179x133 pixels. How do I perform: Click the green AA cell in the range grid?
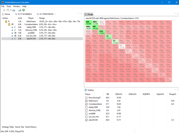tap(88, 23)
